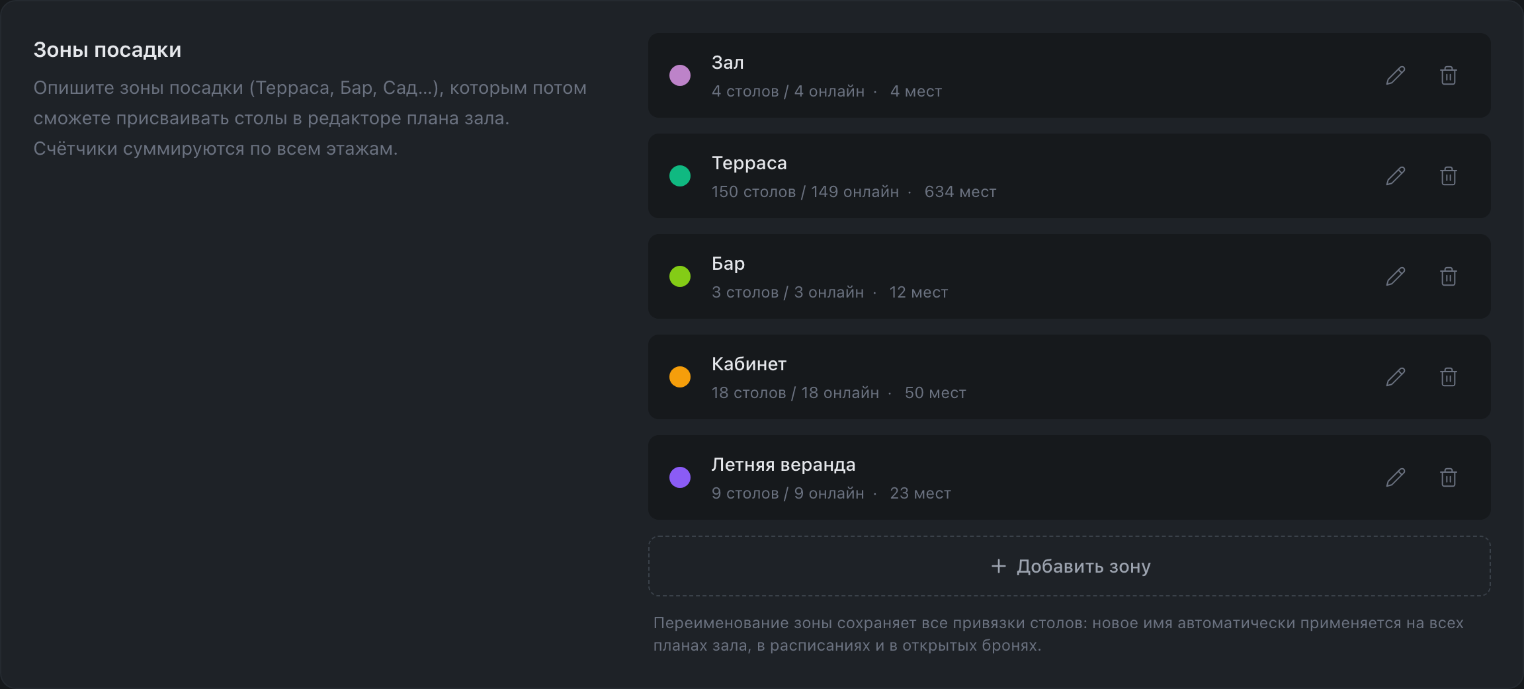The width and height of the screenshot is (1524, 689).
Task: Open editing for the Бар zone
Action: click(1396, 276)
